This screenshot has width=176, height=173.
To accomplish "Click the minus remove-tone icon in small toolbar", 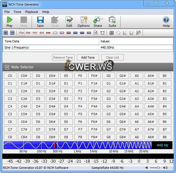I will click(x=12, y=33).
